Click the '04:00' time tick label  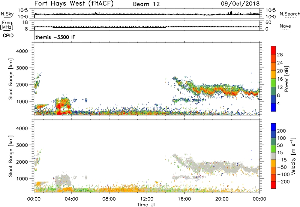[x=71, y=199]
